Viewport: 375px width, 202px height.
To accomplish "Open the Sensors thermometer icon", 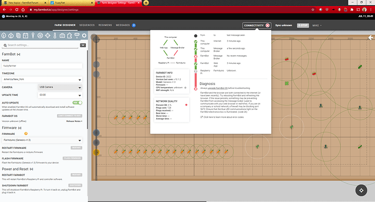I will pos(55,36).
